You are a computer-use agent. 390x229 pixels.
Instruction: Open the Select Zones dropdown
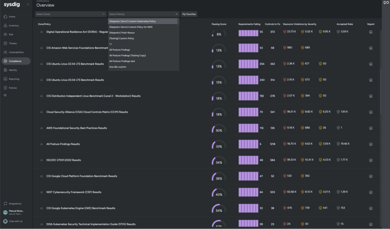click(71, 14)
